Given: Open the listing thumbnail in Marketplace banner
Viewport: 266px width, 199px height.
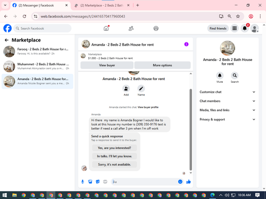Looking at the screenshot, I should pyautogui.click(x=83, y=56).
